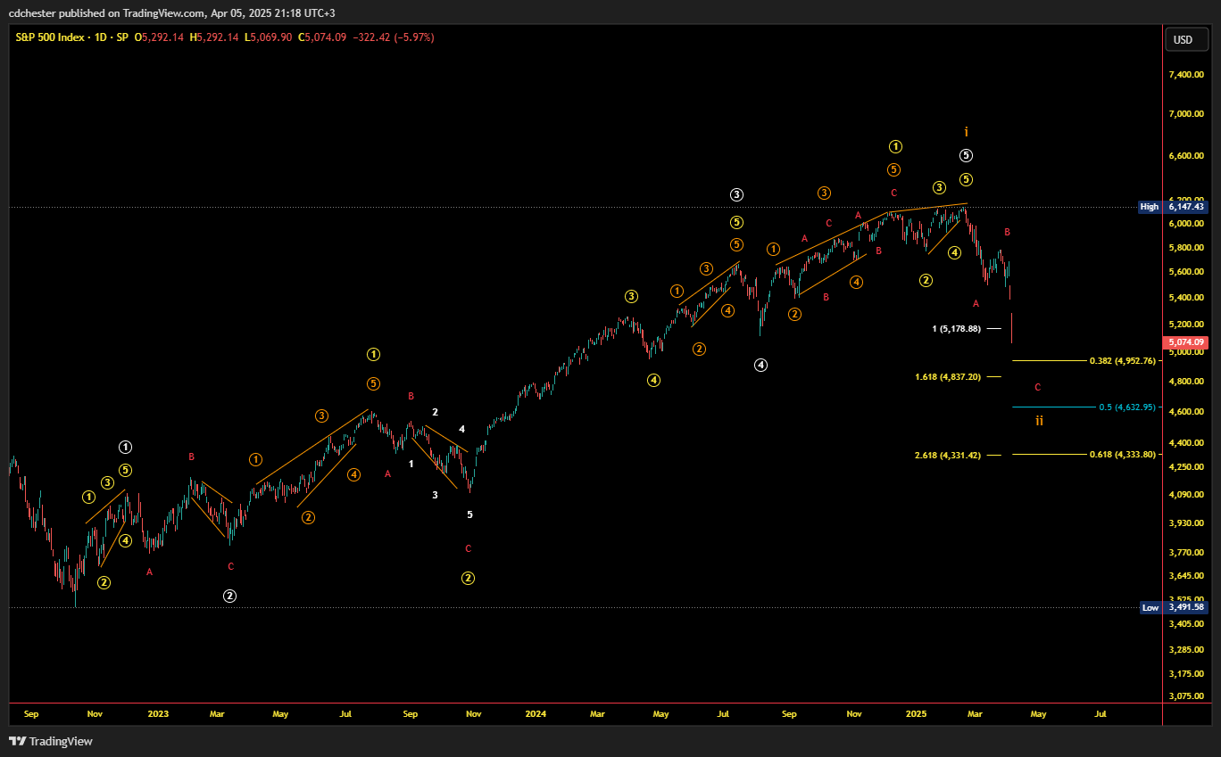This screenshot has height=757, width=1221.
Task: Click the 5,200.00 price axis tick
Action: tap(1185, 325)
